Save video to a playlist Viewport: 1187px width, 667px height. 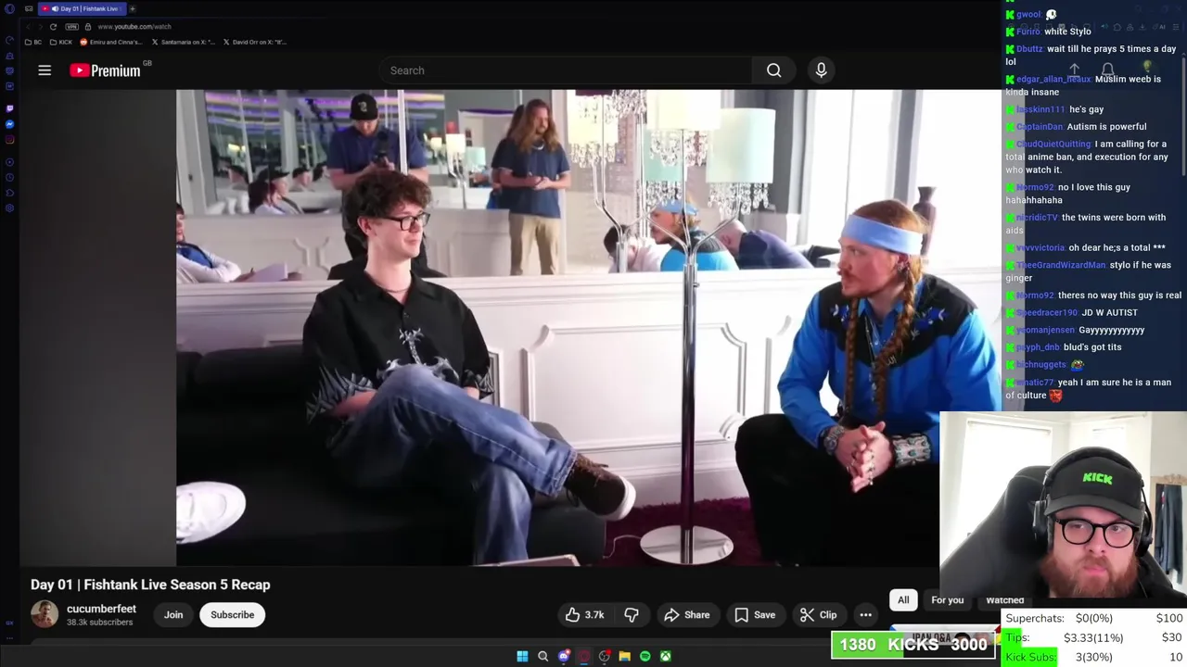[755, 615]
